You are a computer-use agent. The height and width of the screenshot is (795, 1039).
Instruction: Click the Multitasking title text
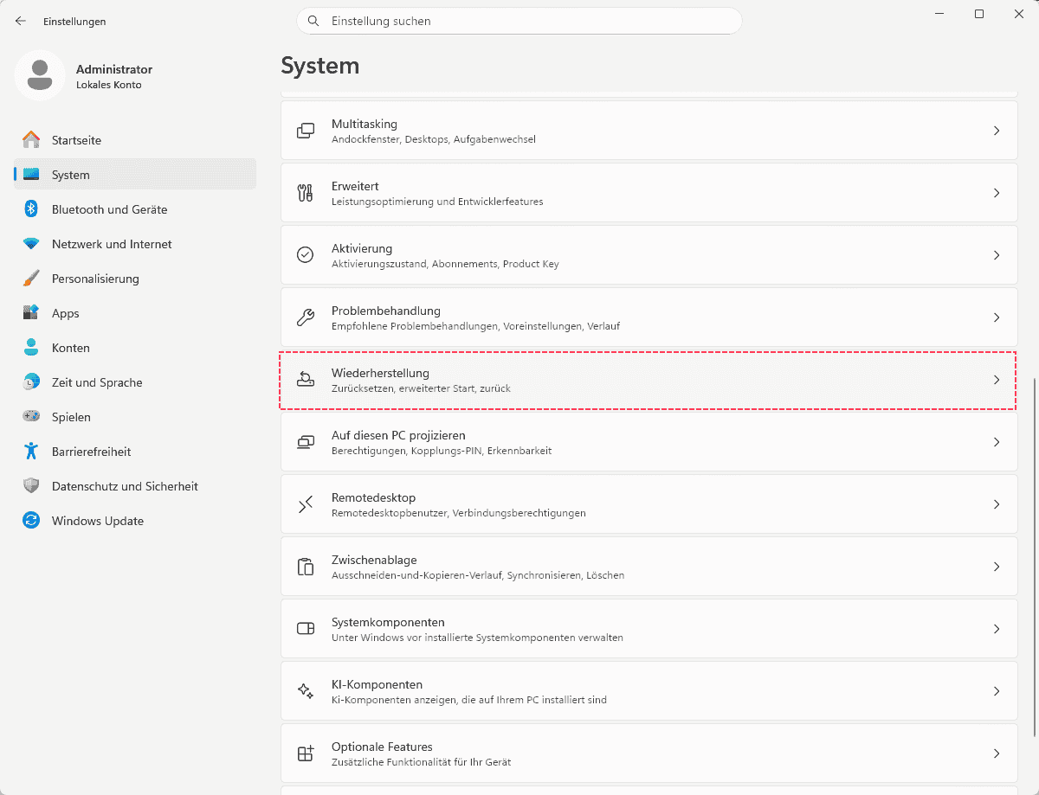point(365,124)
